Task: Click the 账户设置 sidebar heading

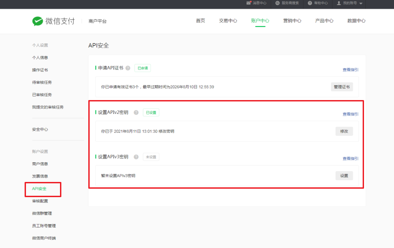Action: tap(40, 152)
